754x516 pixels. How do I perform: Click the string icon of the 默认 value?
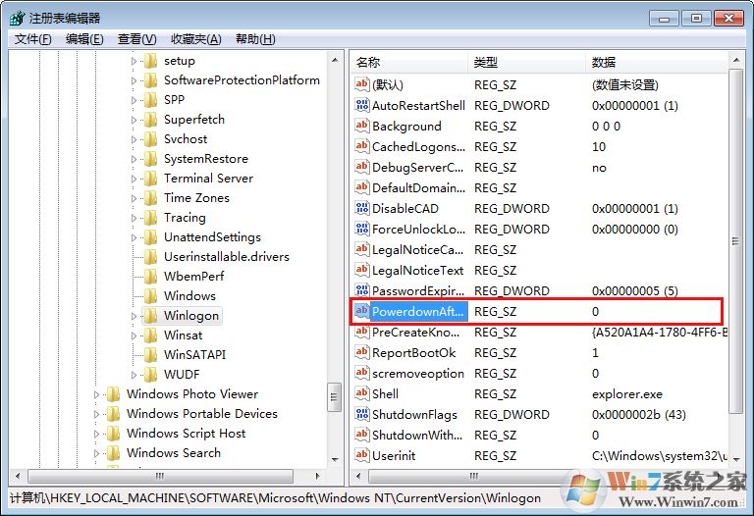point(361,84)
